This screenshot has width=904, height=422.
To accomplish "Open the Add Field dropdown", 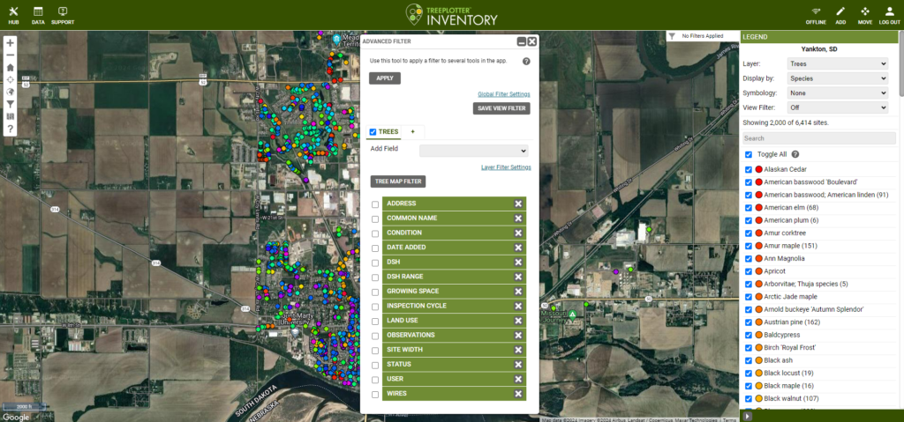I will pyautogui.click(x=474, y=151).
